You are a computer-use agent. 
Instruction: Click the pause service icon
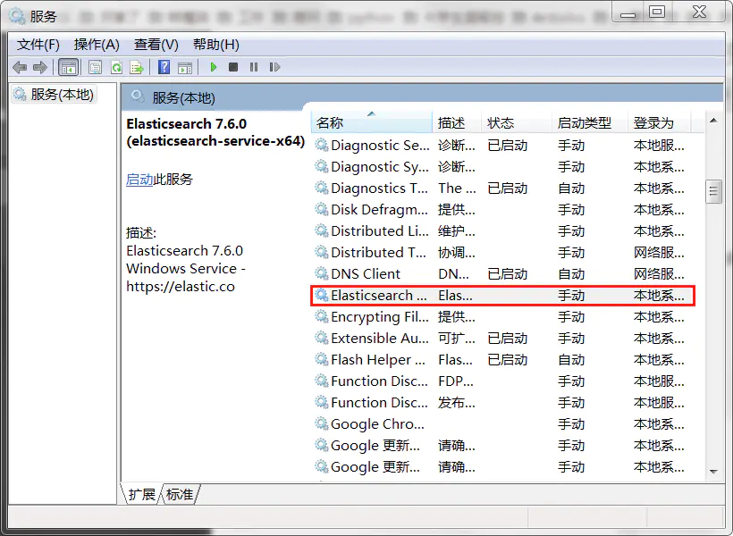(x=254, y=66)
